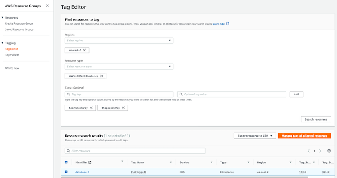Click the Add tag button
Image resolution: width=337 pixels, height=178 pixels.
coord(296,94)
